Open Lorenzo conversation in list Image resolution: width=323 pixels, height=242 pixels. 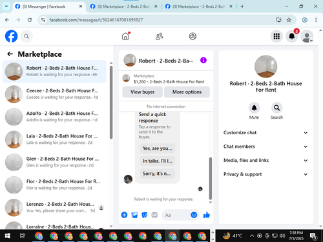54,208
